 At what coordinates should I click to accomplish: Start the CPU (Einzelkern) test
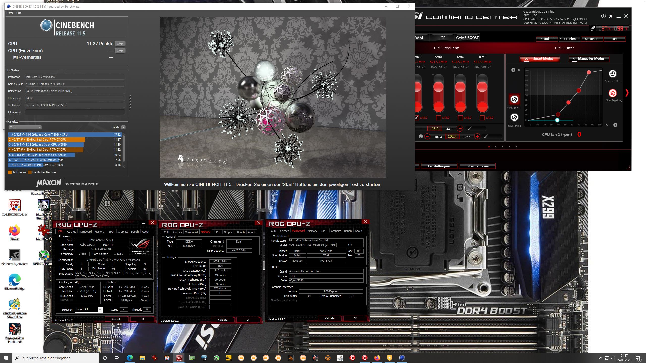(x=120, y=51)
